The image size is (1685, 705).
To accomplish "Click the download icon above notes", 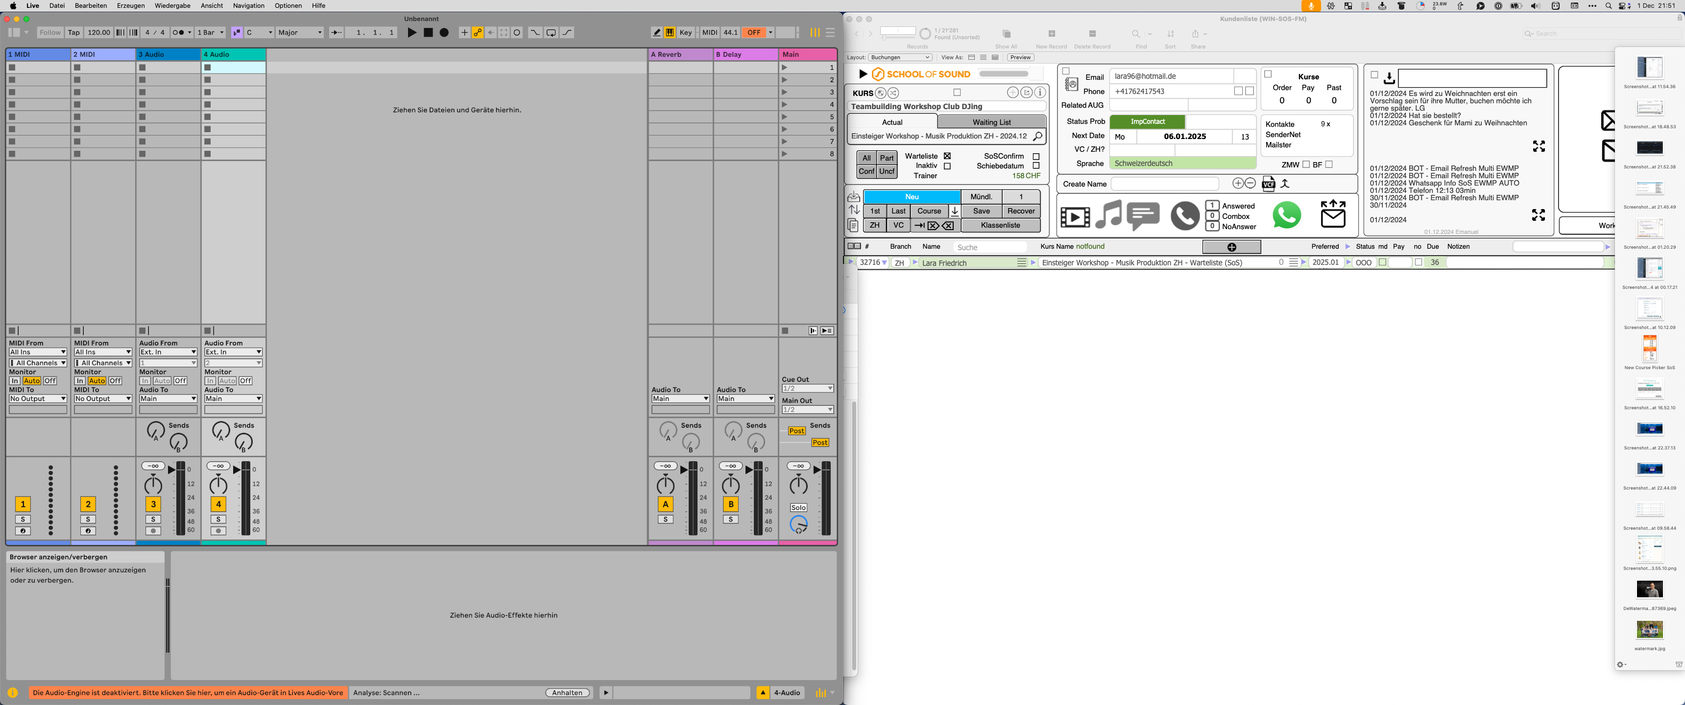I will coord(1389,78).
